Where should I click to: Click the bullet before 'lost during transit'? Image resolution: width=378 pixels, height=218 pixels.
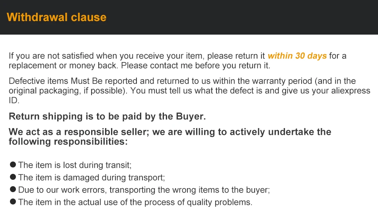pos(13,165)
